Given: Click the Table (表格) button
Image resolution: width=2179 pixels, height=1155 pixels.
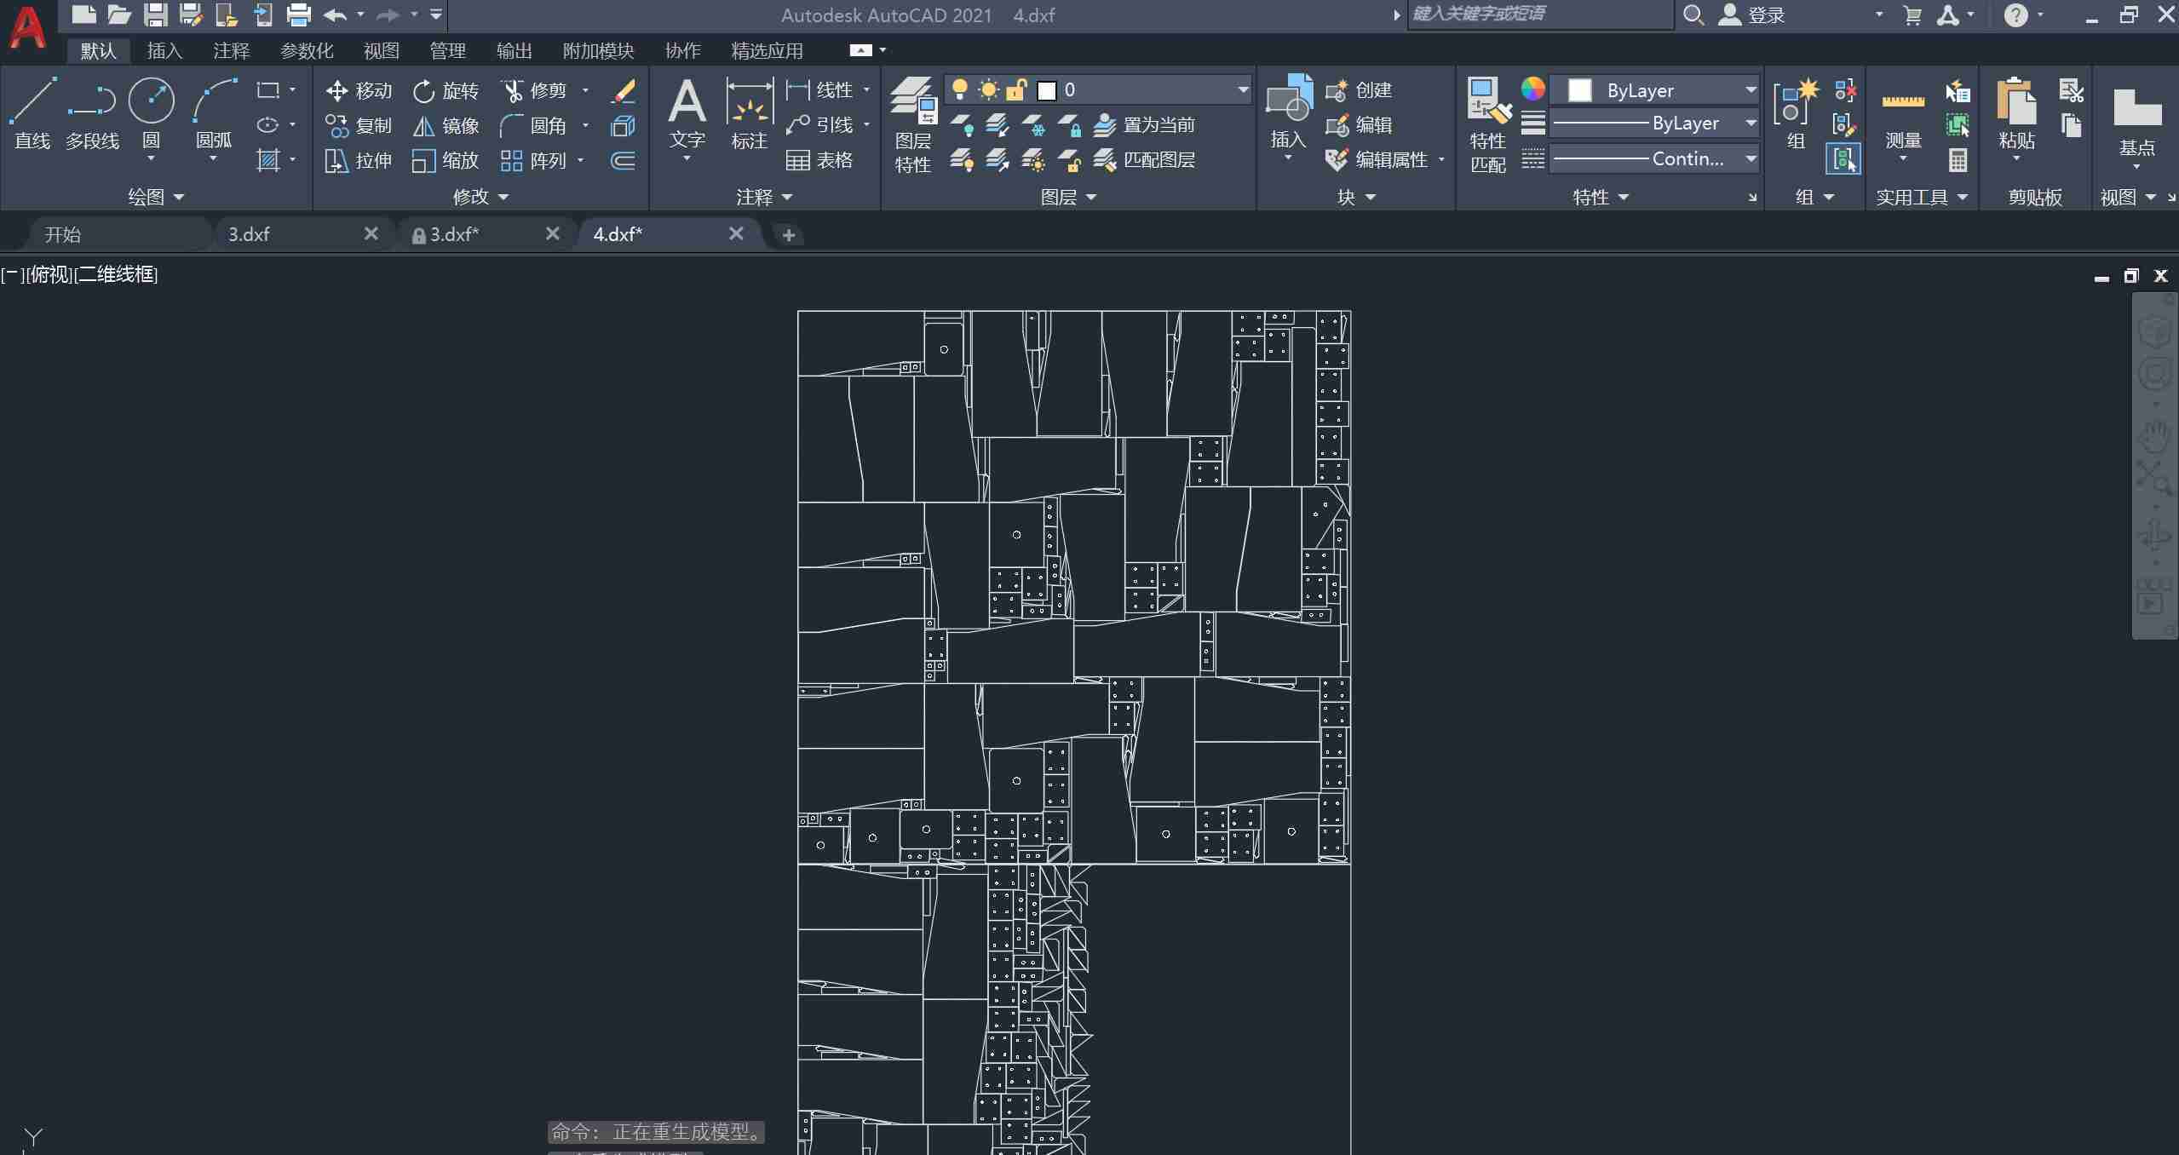Looking at the screenshot, I should [819, 160].
